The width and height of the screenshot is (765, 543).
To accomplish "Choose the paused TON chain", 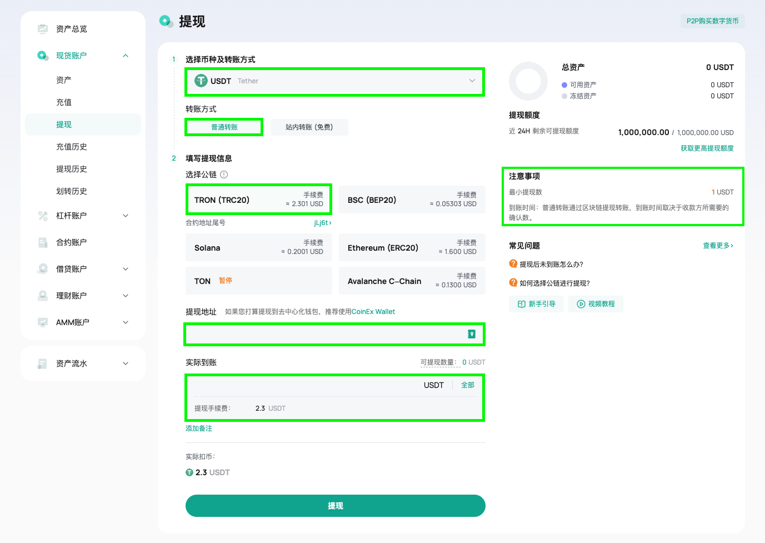I will [x=259, y=281].
